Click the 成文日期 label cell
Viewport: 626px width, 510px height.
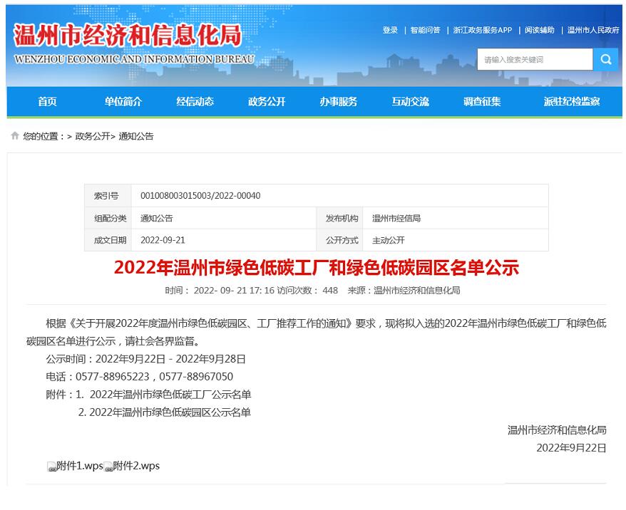pyautogui.click(x=108, y=240)
